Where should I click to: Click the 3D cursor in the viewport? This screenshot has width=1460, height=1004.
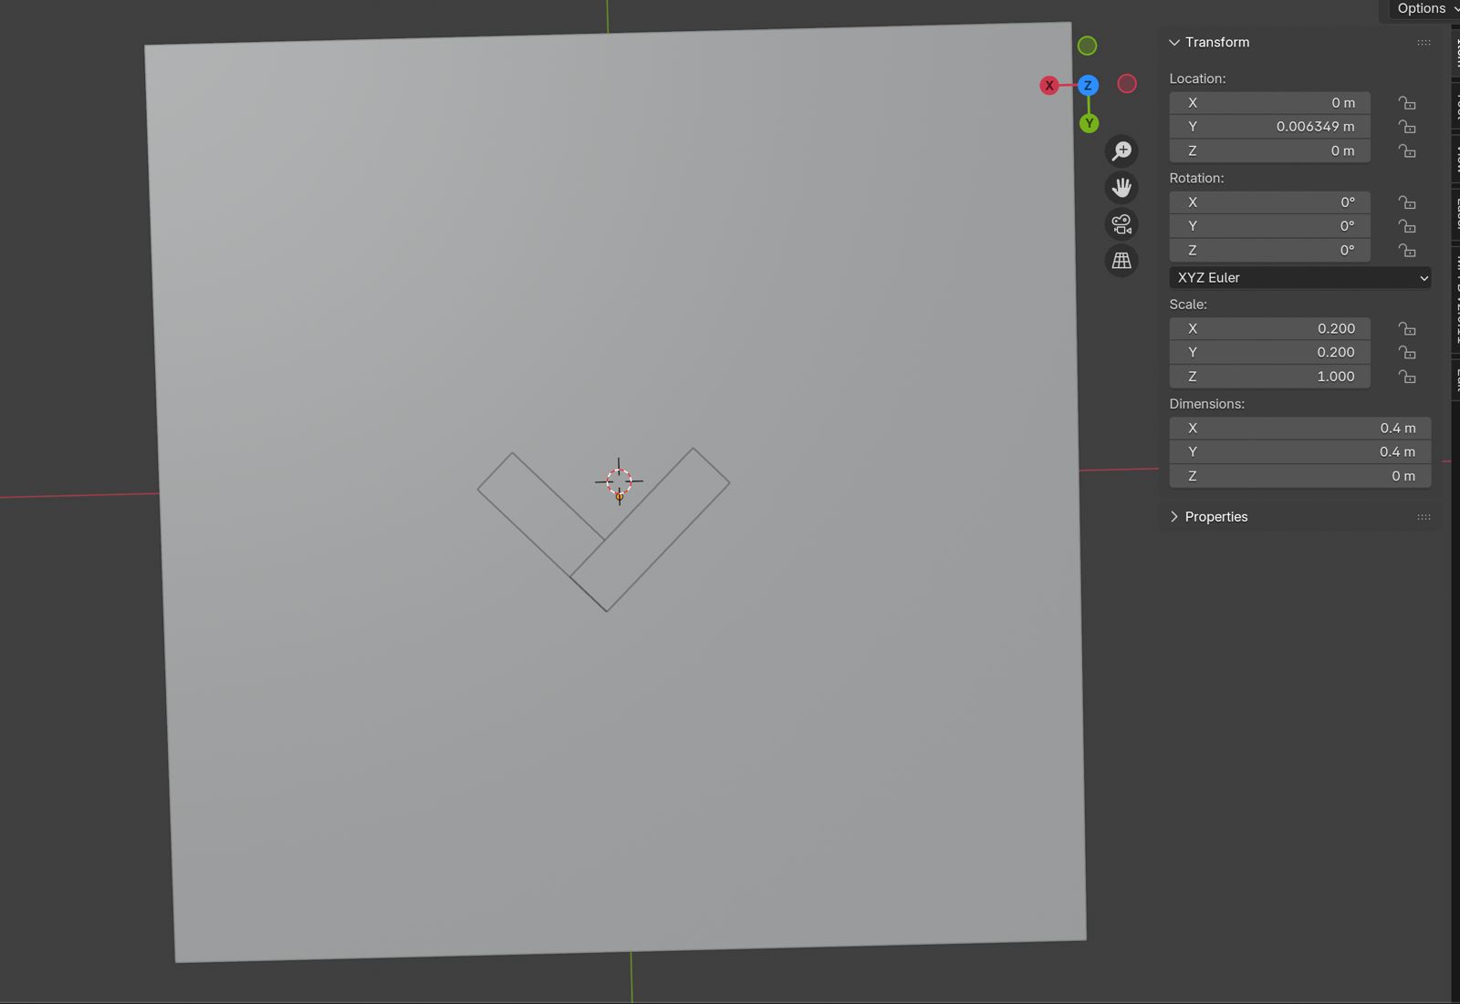[x=619, y=481]
